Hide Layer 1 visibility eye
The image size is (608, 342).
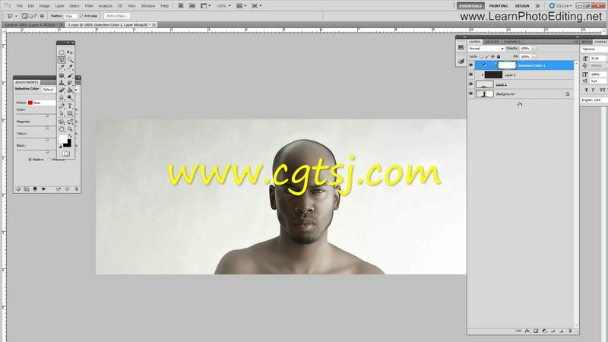470,84
